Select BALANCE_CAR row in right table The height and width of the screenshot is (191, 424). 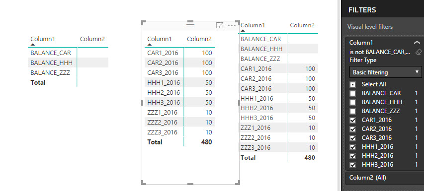click(278, 39)
